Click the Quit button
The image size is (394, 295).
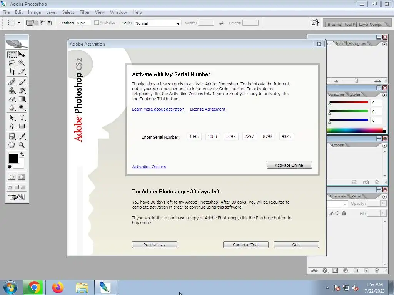coord(296,245)
